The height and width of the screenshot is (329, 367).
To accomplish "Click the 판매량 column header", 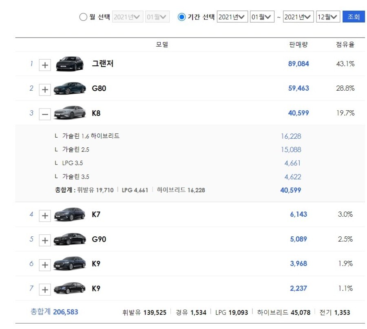I will 298,44.
